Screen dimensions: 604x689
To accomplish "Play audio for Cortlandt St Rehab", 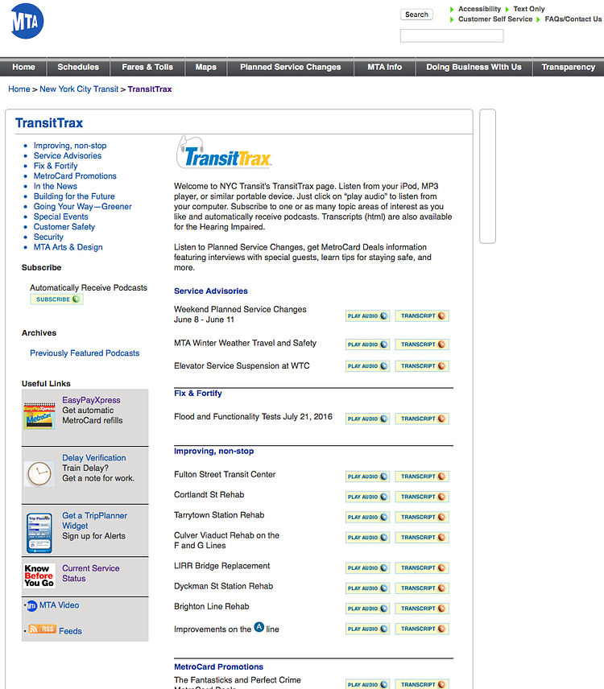I will [x=367, y=497].
